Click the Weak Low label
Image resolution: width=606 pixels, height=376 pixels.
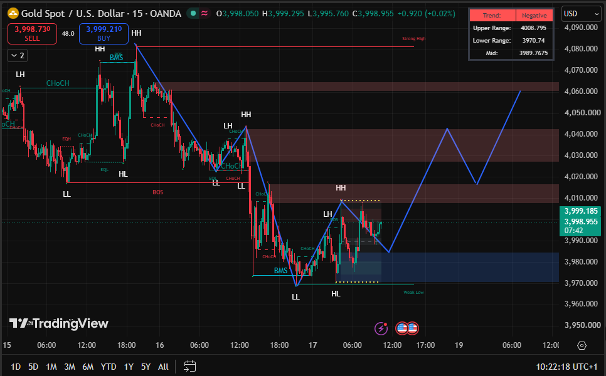(413, 292)
